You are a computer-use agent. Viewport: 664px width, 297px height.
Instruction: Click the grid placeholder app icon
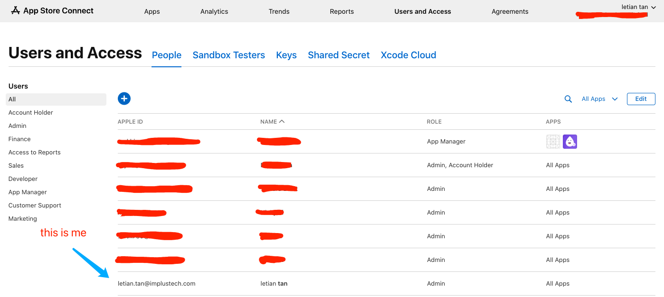pyautogui.click(x=553, y=142)
